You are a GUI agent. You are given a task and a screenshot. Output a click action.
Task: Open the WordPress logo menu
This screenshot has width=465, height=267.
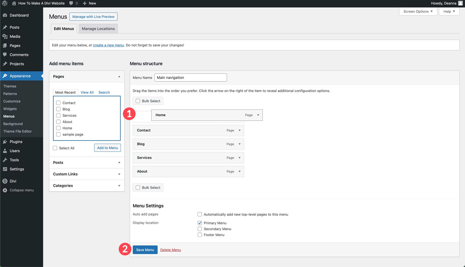[x=5, y=3]
